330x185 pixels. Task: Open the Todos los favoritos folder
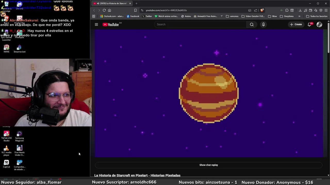coord(317,16)
